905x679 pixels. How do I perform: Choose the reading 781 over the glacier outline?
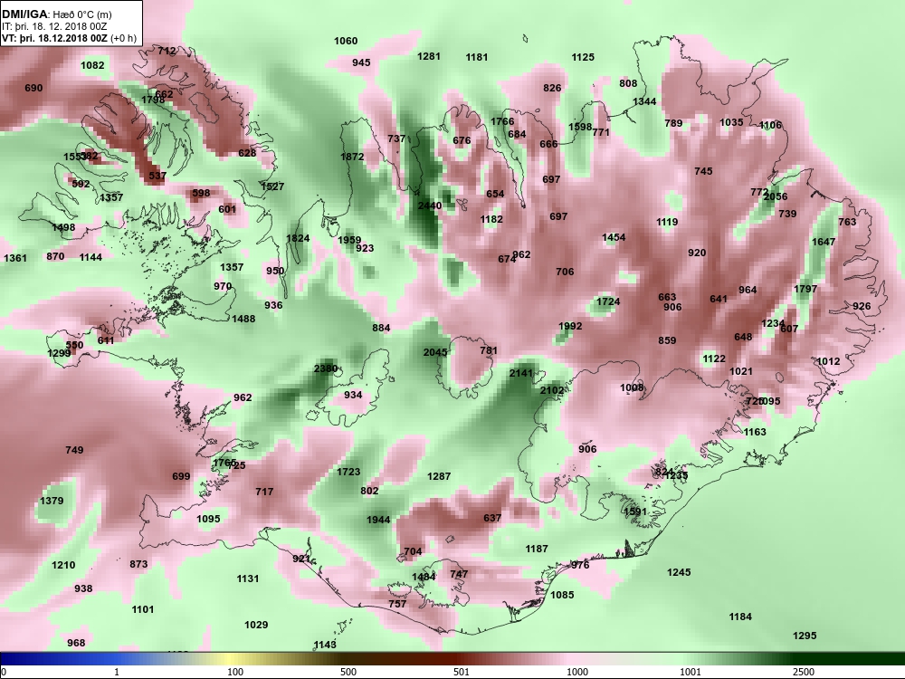pos(489,349)
